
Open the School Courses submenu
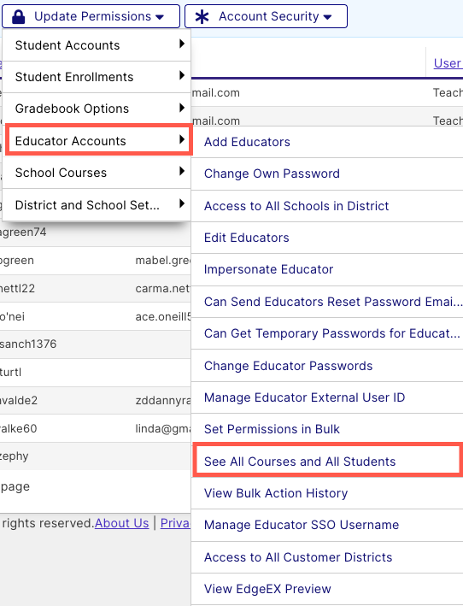[x=97, y=173]
